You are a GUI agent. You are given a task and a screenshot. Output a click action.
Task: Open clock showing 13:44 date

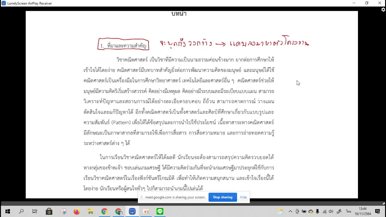click(363, 211)
